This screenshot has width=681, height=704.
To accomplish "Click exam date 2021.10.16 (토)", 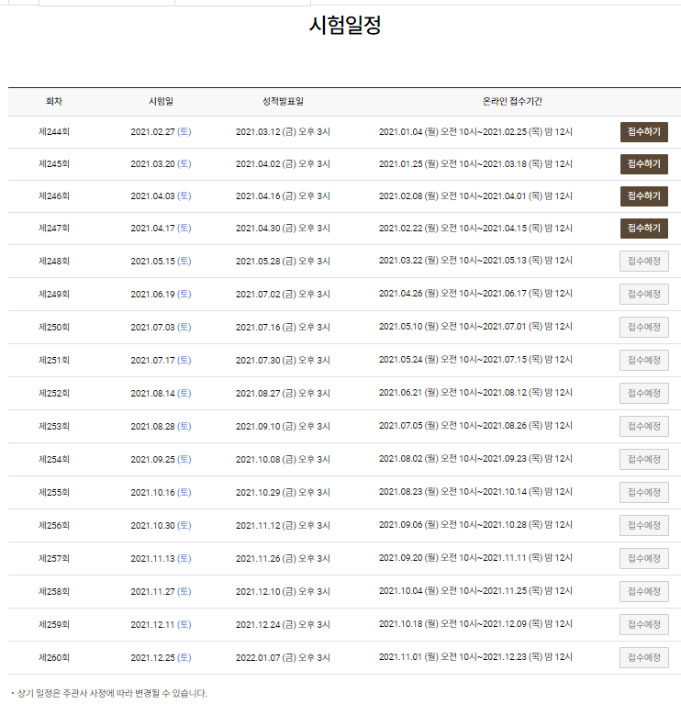I will click(161, 492).
